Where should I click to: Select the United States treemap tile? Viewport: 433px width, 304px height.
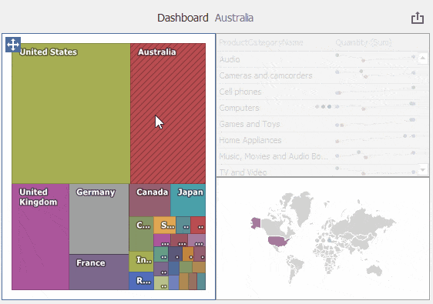pos(71,113)
